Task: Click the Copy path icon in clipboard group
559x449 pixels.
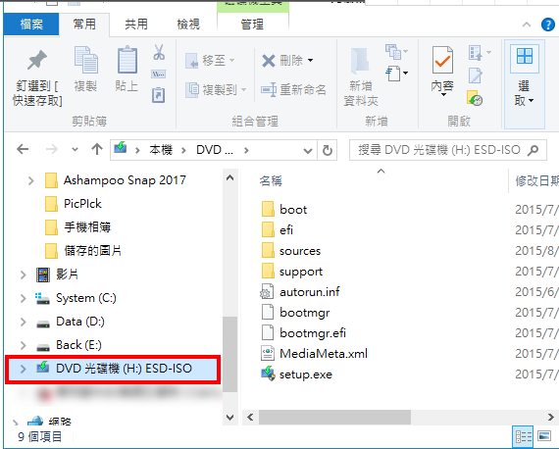Action: (x=158, y=75)
